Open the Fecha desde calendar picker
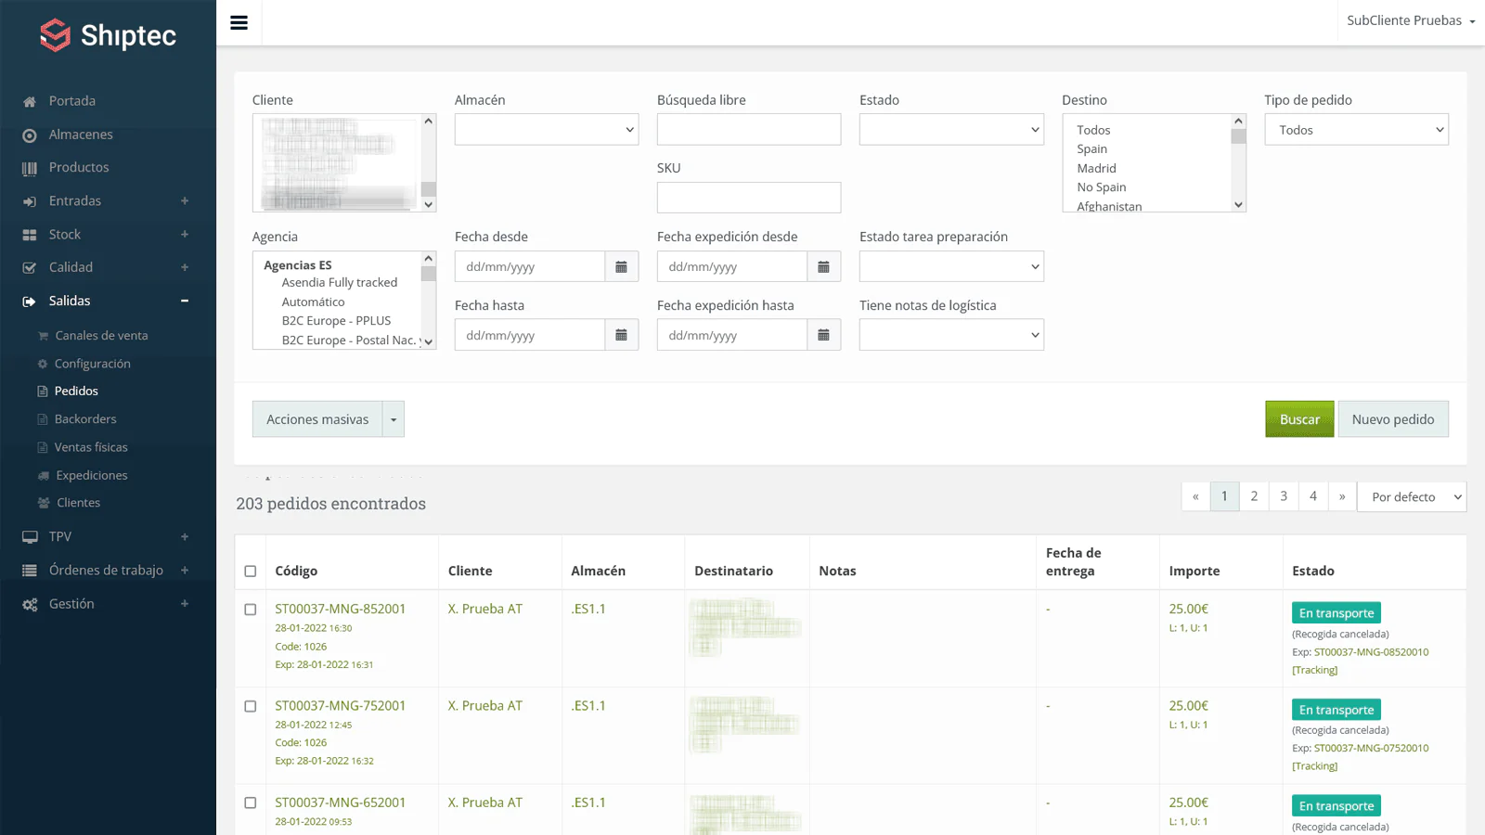 coord(621,266)
